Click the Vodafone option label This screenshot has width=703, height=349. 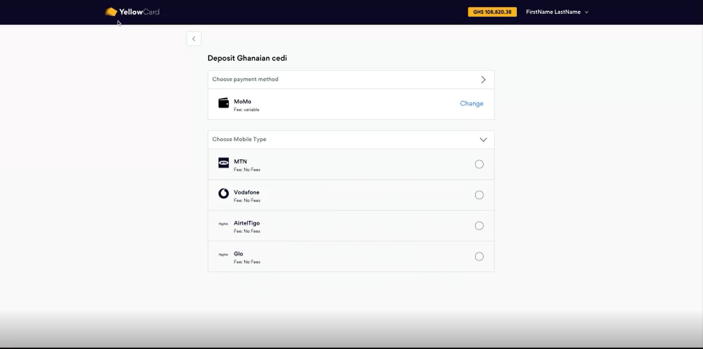(246, 192)
